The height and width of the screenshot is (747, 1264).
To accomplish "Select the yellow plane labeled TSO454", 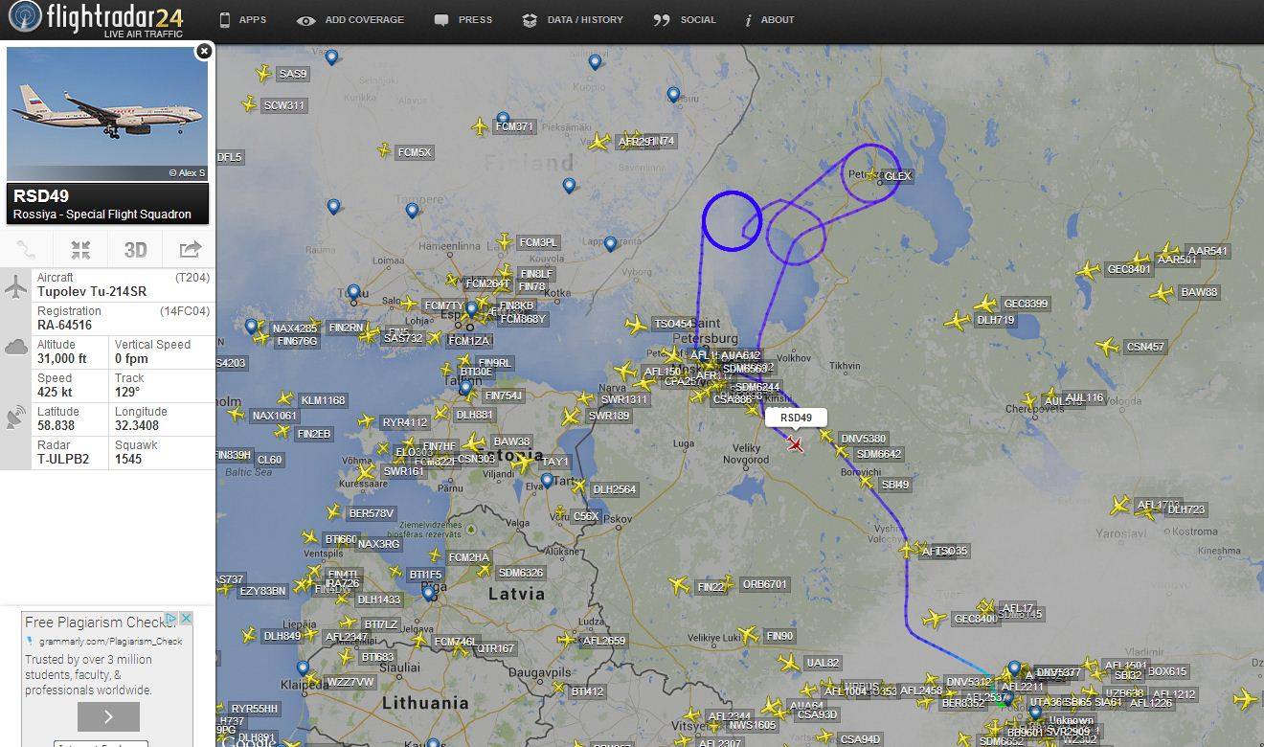I will [636, 325].
